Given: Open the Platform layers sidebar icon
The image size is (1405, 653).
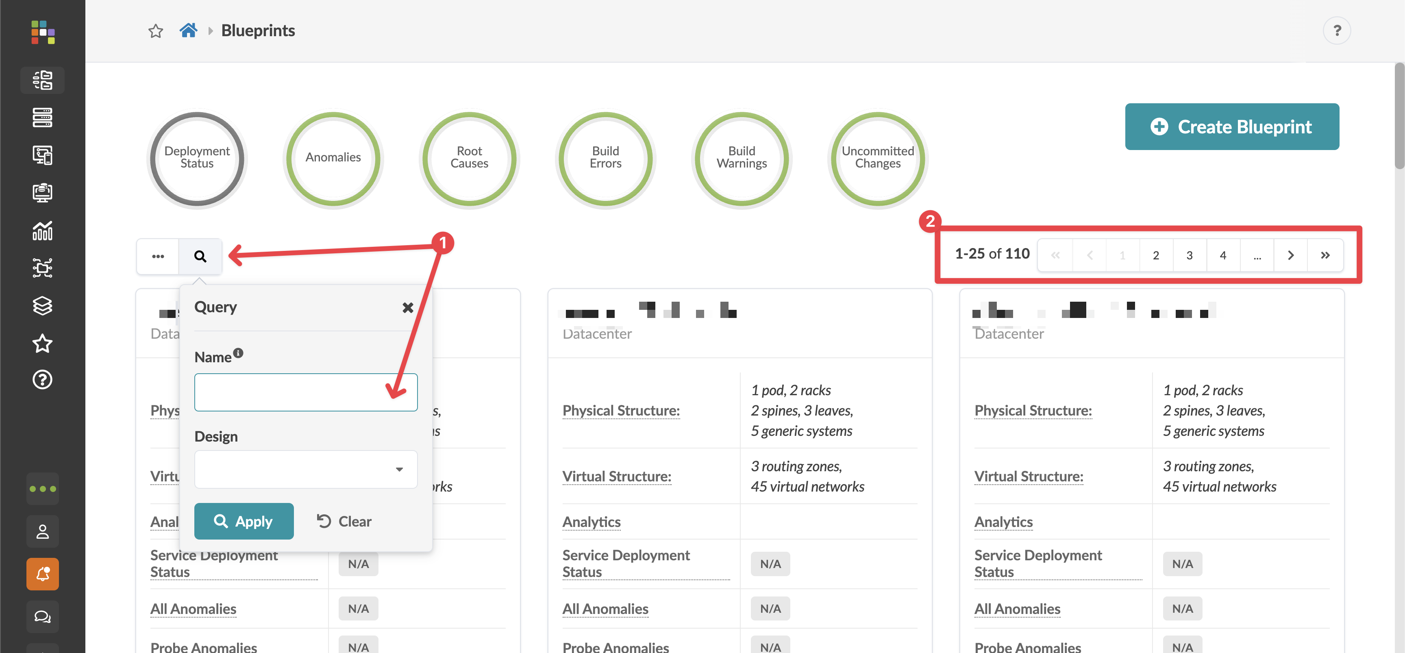Looking at the screenshot, I should click(x=43, y=305).
